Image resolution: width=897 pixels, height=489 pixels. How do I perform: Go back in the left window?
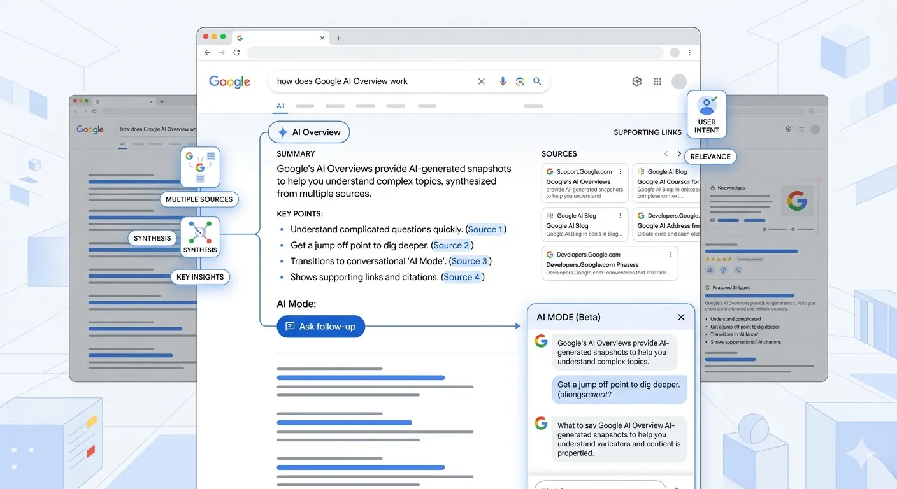76,111
